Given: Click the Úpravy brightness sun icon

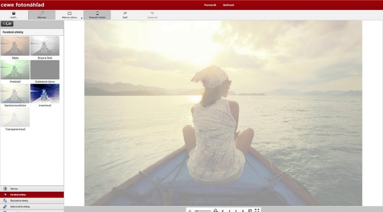Looking at the screenshot, I should (5, 189).
